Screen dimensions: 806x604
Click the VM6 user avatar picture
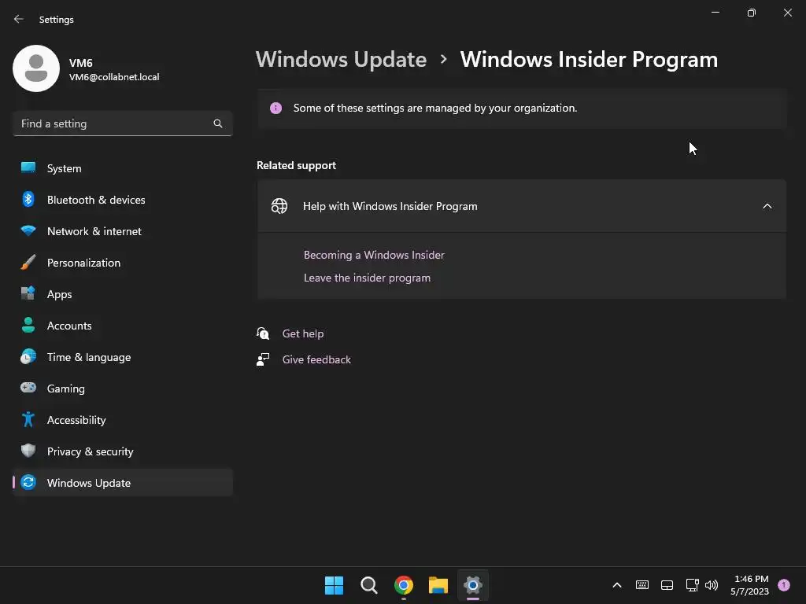36,68
